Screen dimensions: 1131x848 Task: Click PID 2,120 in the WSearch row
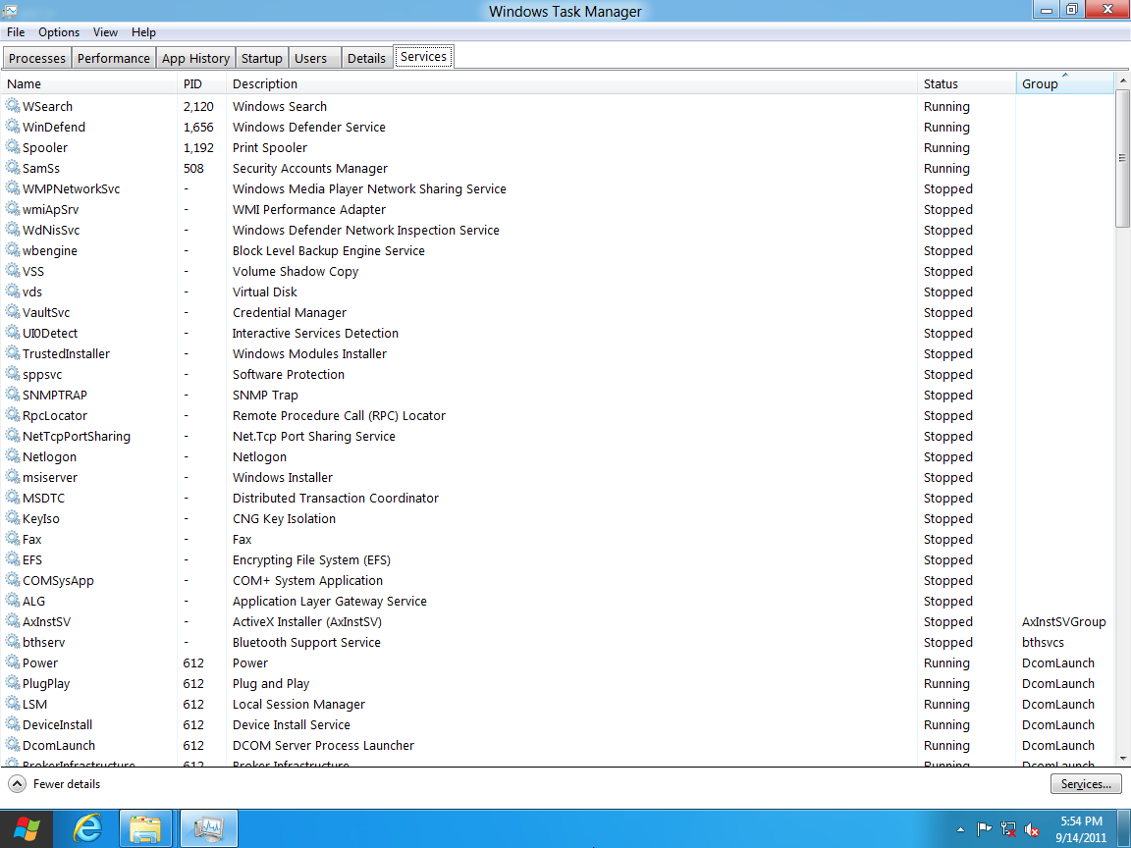(198, 106)
